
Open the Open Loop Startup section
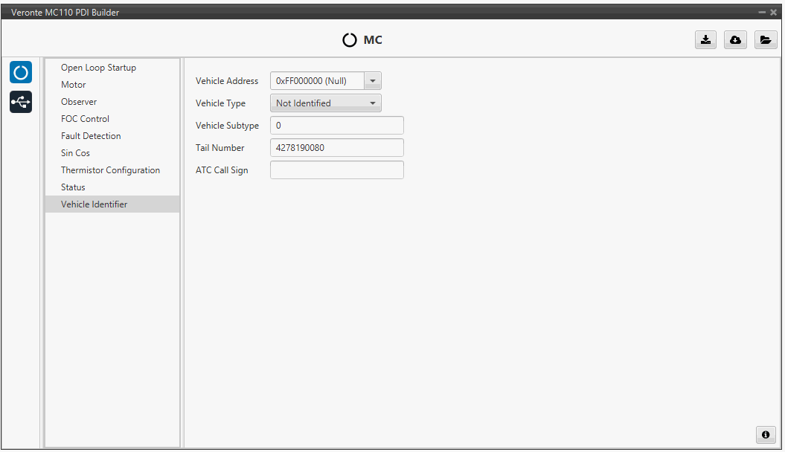[98, 68]
